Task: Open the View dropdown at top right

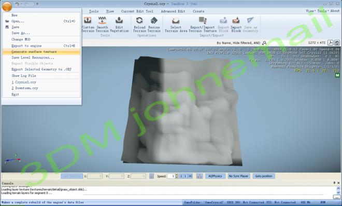Action: click(310, 11)
